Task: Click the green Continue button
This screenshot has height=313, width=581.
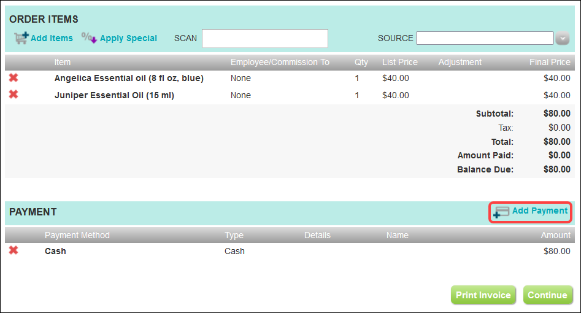Action: click(x=548, y=295)
